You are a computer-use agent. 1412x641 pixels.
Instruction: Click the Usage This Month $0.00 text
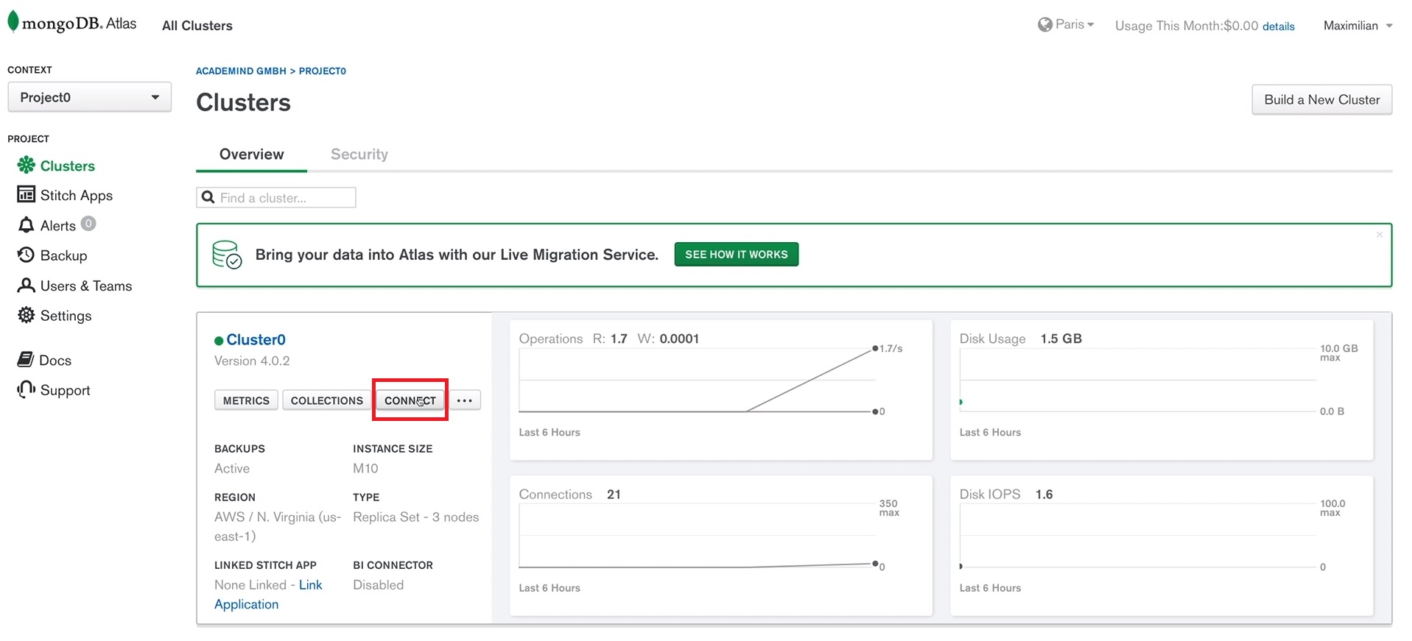pos(1187,26)
